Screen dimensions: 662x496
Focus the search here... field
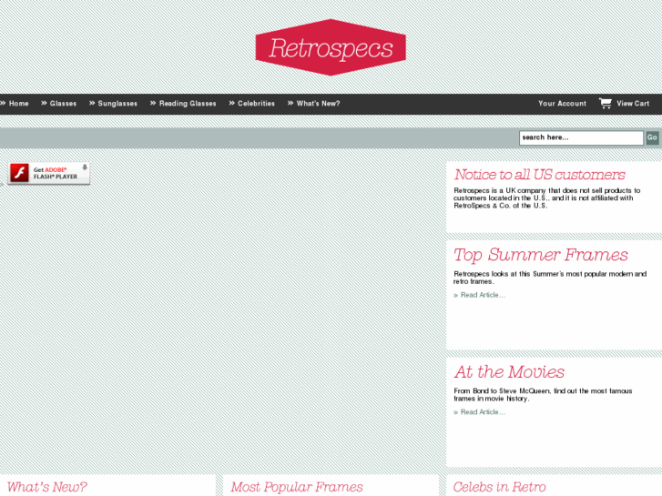581,137
